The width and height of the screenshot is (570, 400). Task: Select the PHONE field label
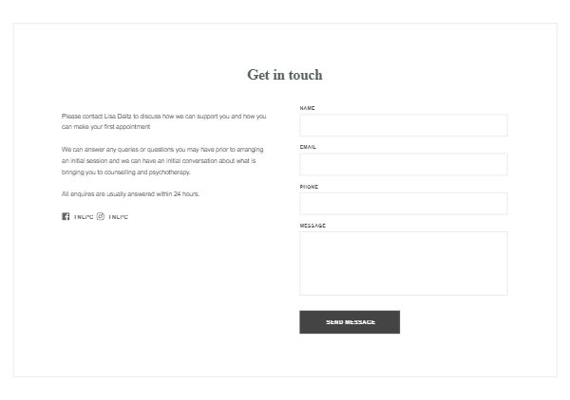[x=309, y=187]
